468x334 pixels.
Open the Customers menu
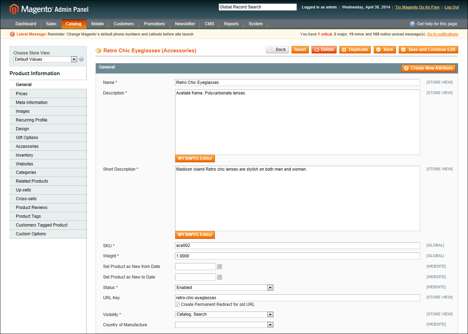124,24
